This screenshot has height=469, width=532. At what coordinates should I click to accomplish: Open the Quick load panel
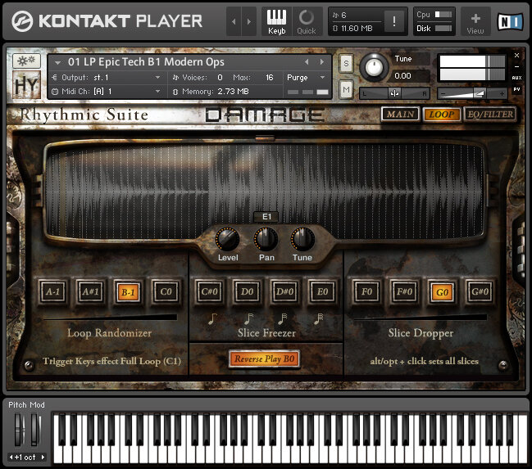[307, 21]
